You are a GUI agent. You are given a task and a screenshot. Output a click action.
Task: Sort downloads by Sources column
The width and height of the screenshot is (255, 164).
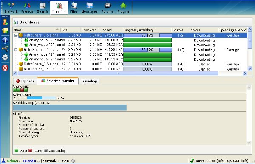[180, 30]
